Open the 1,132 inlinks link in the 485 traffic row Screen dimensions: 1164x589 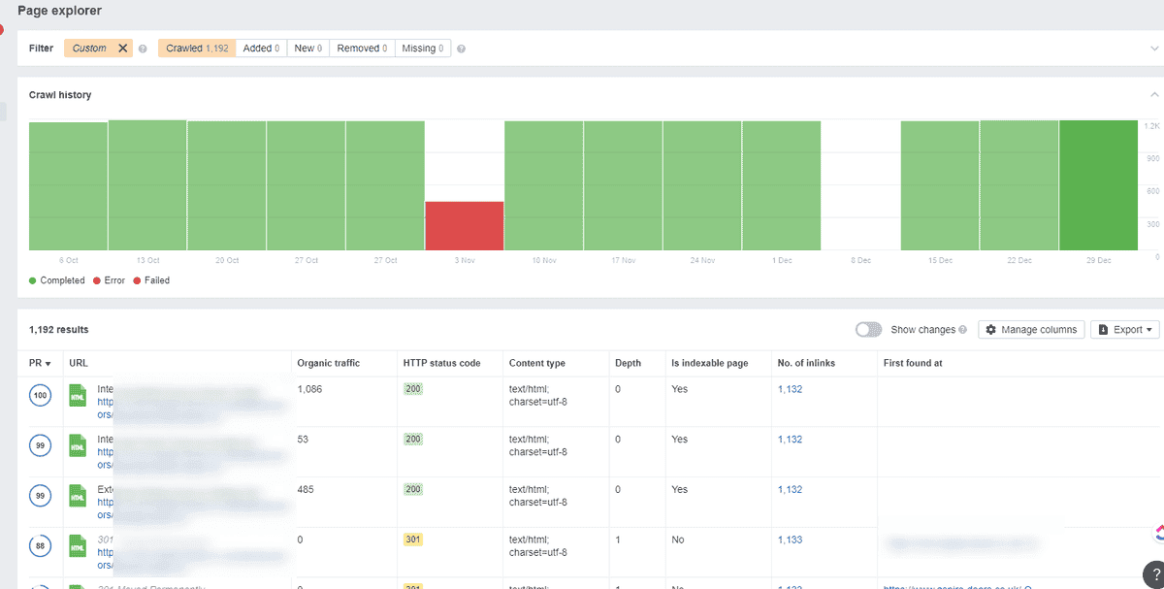(x=790, y=490)
